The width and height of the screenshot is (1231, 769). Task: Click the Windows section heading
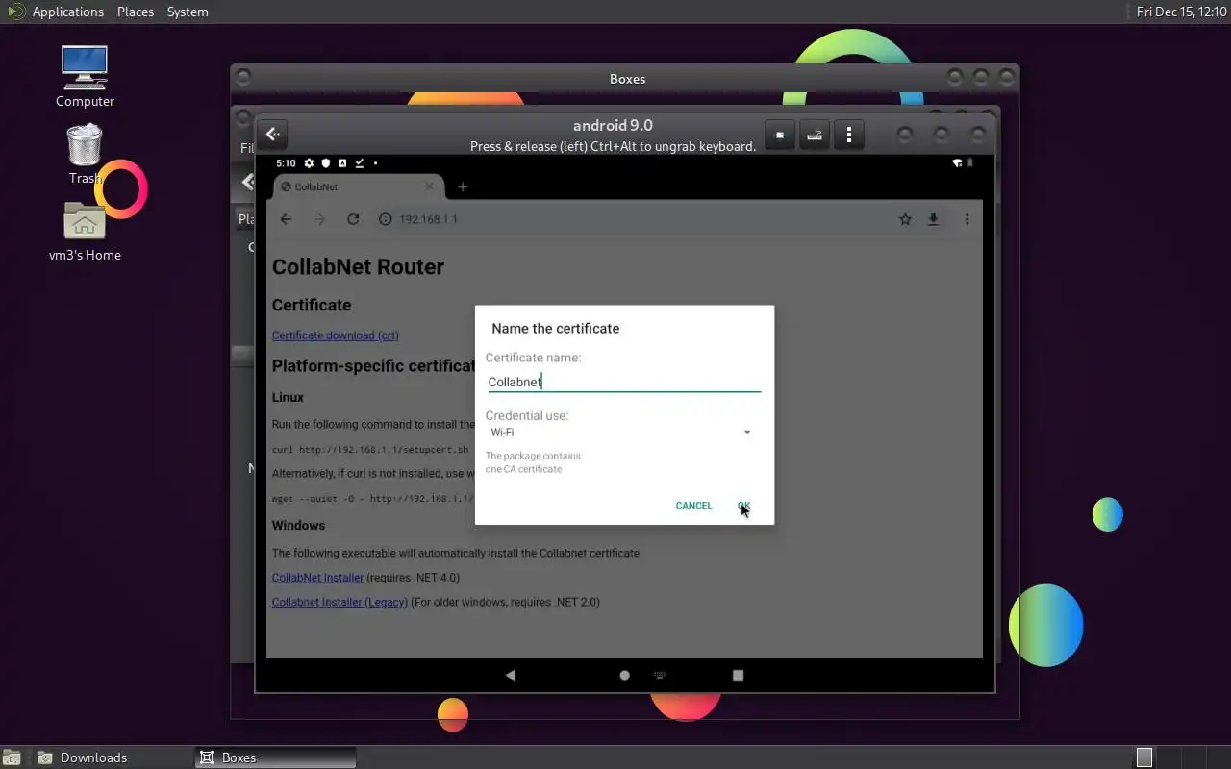(x=298, y=526)
